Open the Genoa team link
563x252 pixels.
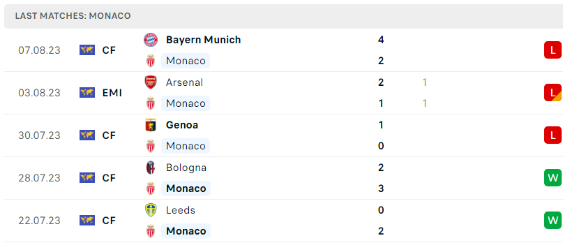[x=182, y=125]
